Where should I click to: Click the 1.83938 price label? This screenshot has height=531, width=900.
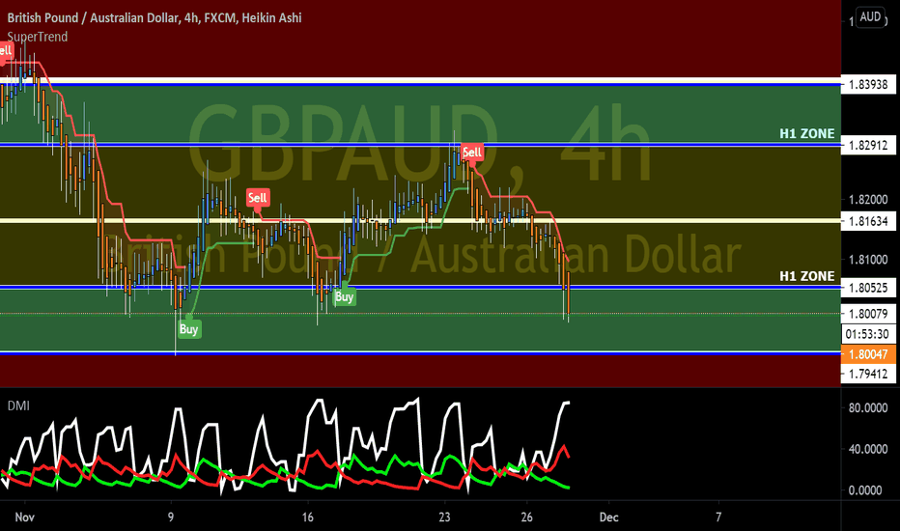click(x=868, y=85)
